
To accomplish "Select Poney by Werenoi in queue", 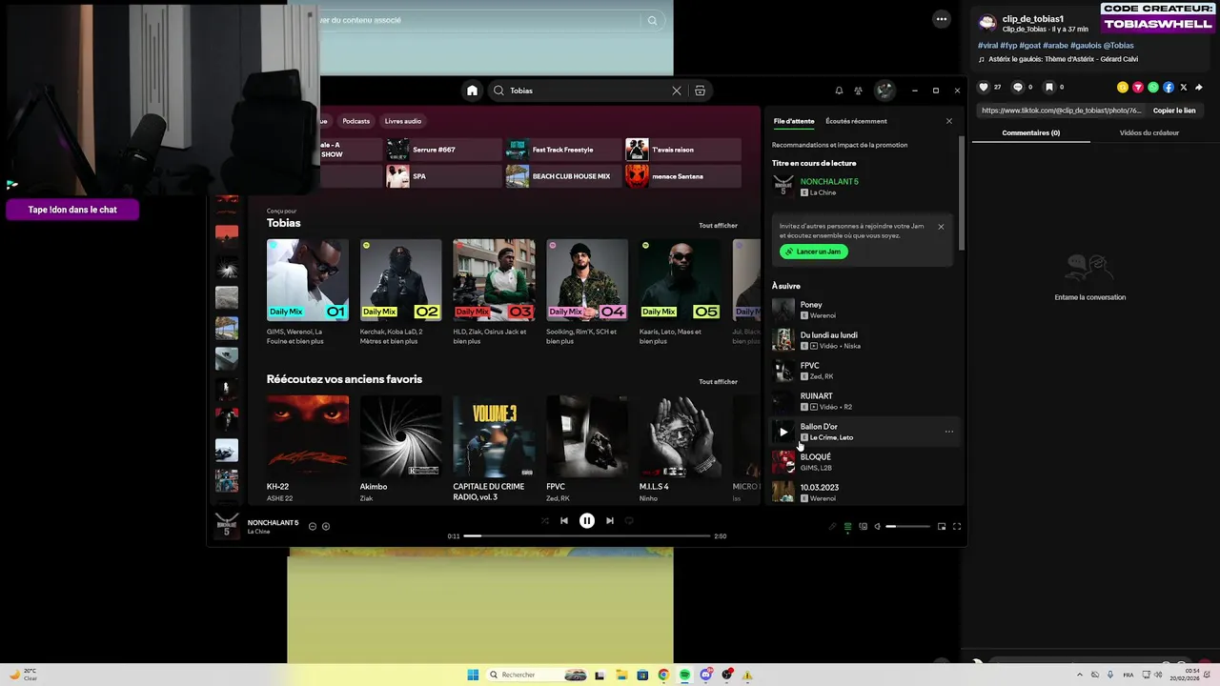I will [864, 310].
